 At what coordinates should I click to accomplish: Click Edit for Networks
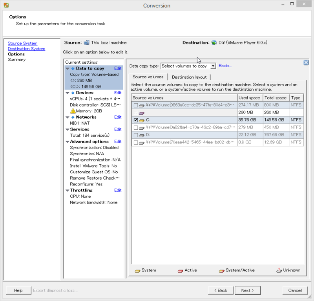pos(118,117)
